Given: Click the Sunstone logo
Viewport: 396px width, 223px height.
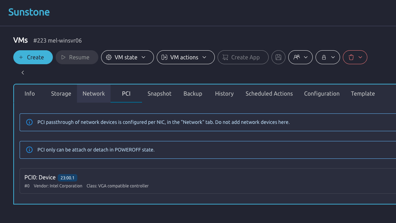Looking at the screenshot, I should (29, 12).
